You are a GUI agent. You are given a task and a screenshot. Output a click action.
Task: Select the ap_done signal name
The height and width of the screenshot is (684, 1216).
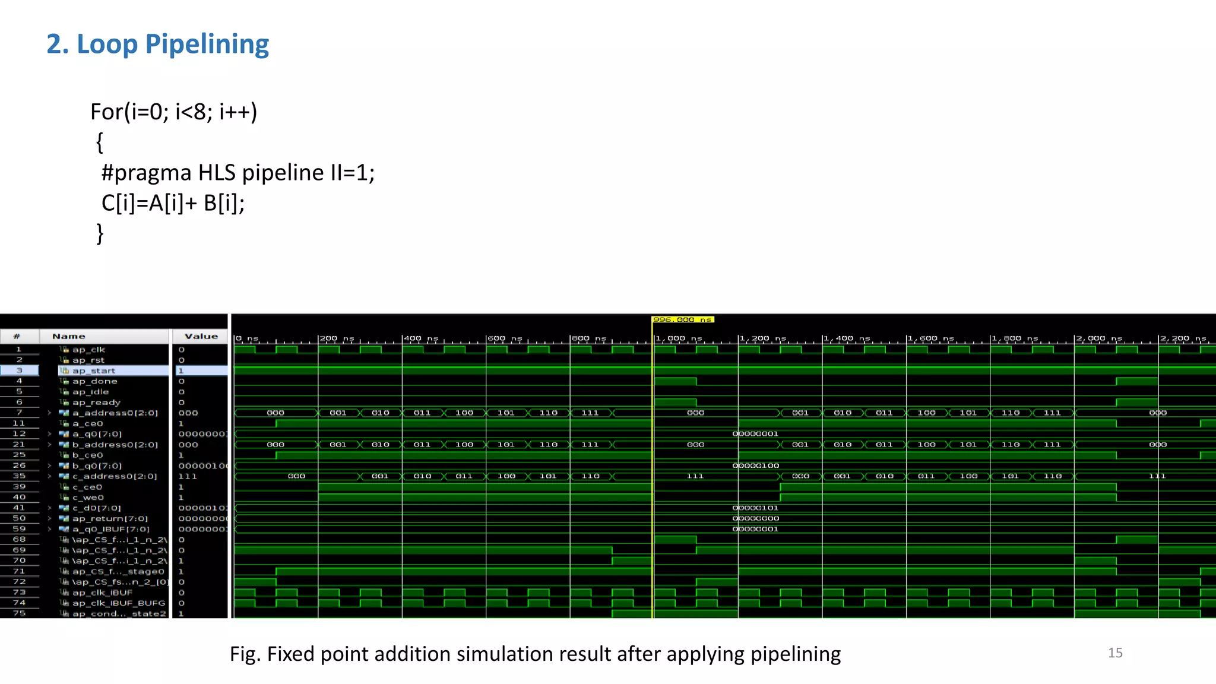(95, 381)
